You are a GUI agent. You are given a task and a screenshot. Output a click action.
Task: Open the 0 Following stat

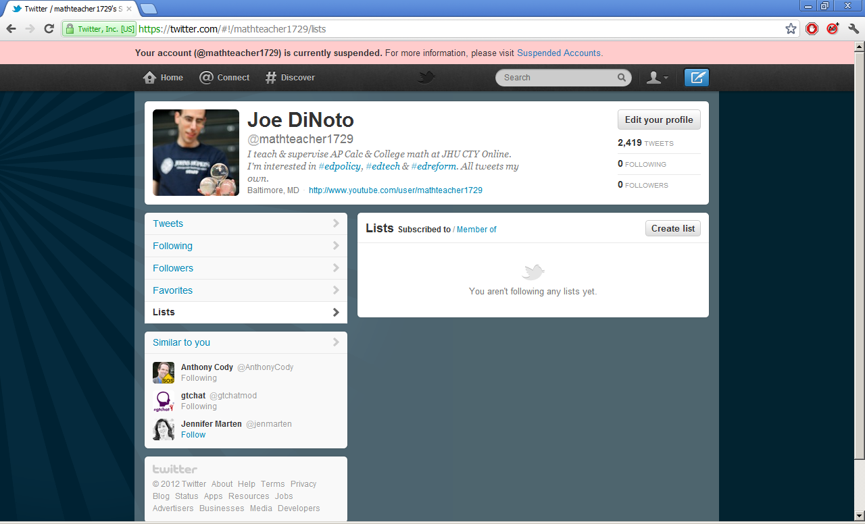[x=642, y=164]
